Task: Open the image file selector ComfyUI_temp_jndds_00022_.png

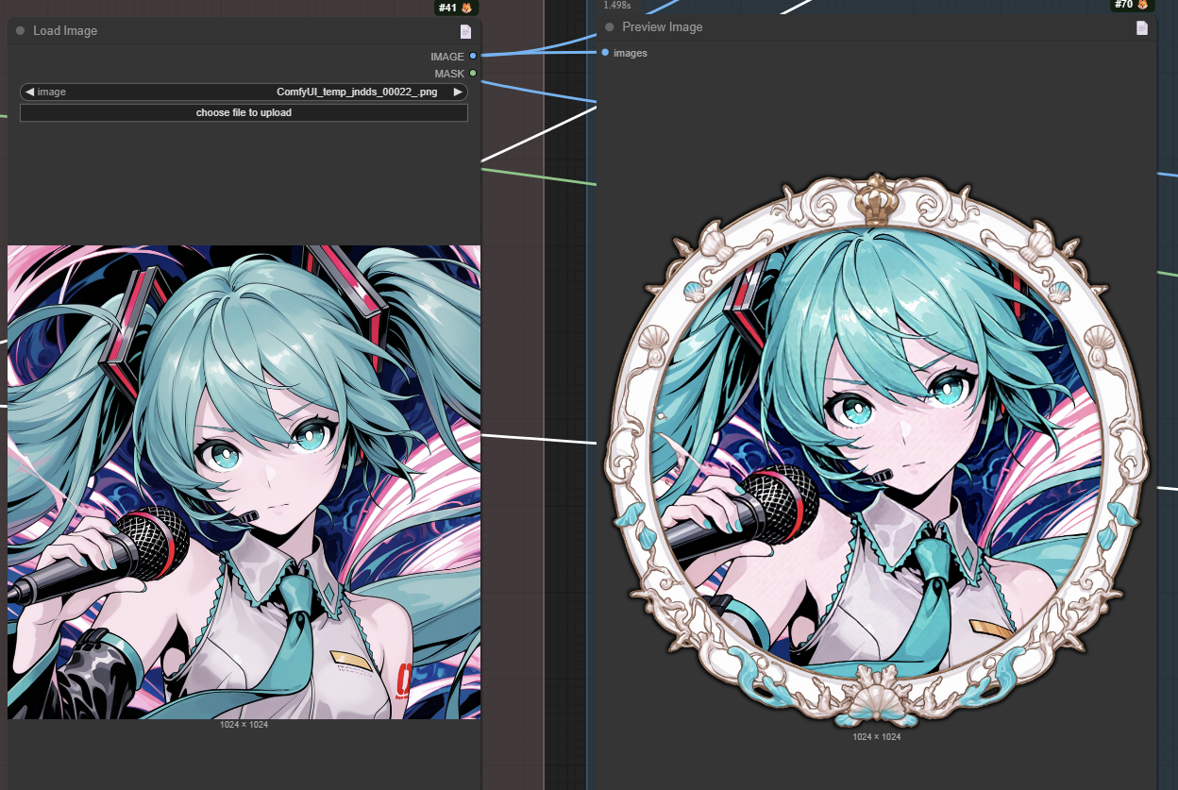Action: [x=244, y=92]
